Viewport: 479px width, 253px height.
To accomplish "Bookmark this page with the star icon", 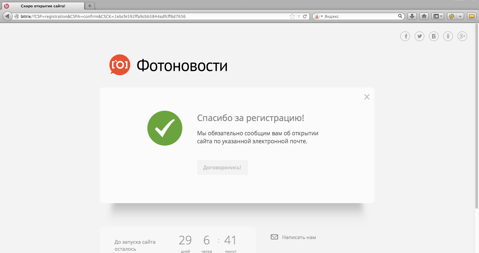I will (292, 16).
